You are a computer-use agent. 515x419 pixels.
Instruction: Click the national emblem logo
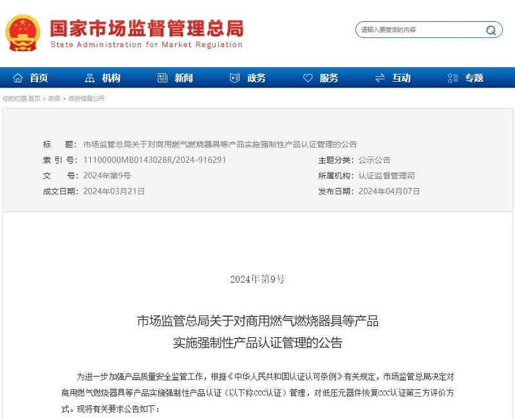tap(23, 32)
